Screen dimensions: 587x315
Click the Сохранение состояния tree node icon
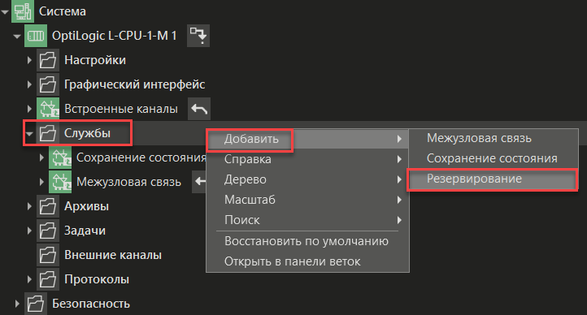click(x=60, y=157)
